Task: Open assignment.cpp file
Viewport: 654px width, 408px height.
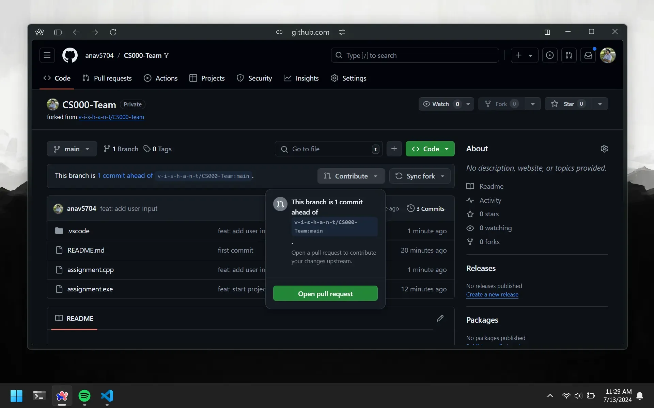Action: coord(91,270)
